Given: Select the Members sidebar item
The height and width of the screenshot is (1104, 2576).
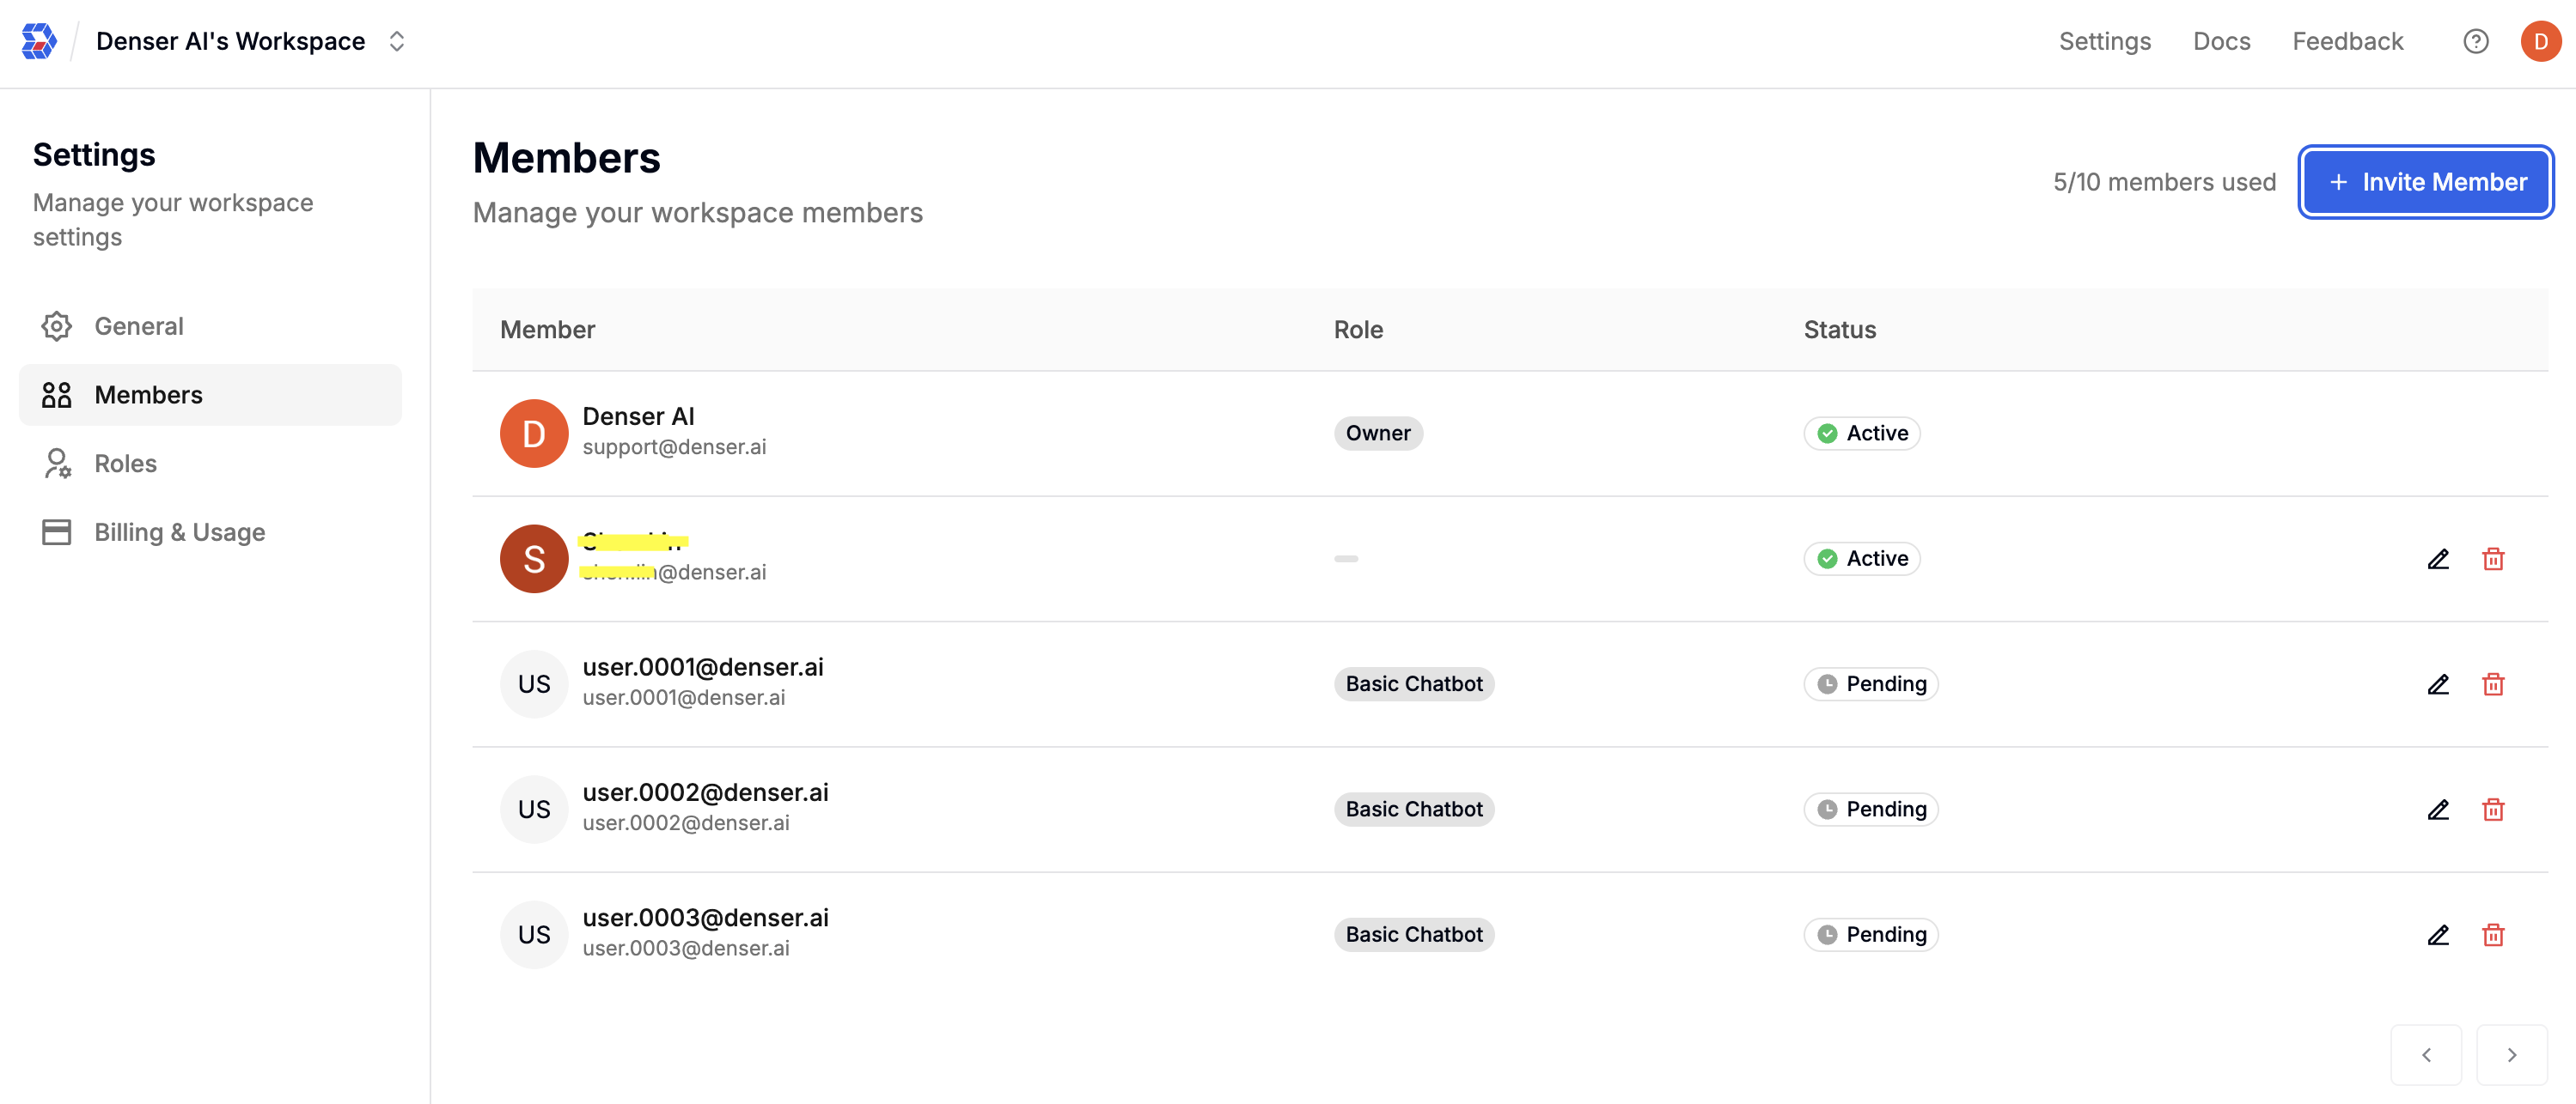Looking at the screenshot, I should 210,395.
